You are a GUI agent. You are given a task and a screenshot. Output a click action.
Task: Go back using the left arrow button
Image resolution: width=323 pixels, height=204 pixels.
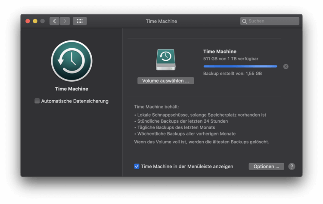coord(54,21)
